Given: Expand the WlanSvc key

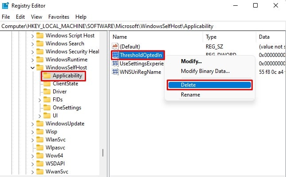Looking at the screenshot, I should (x=32, y=140).
